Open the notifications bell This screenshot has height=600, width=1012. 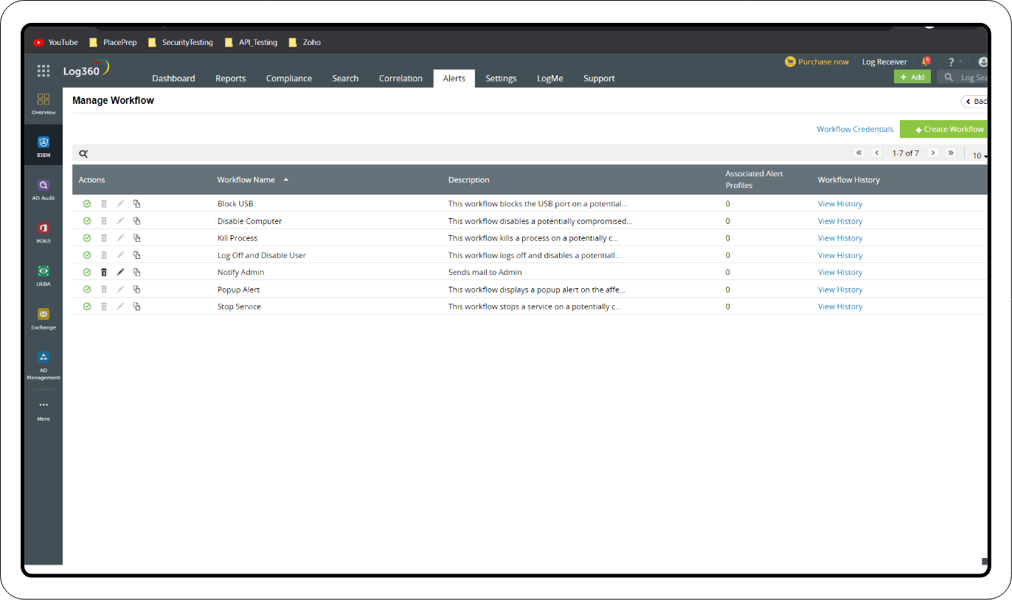(926, 60)
